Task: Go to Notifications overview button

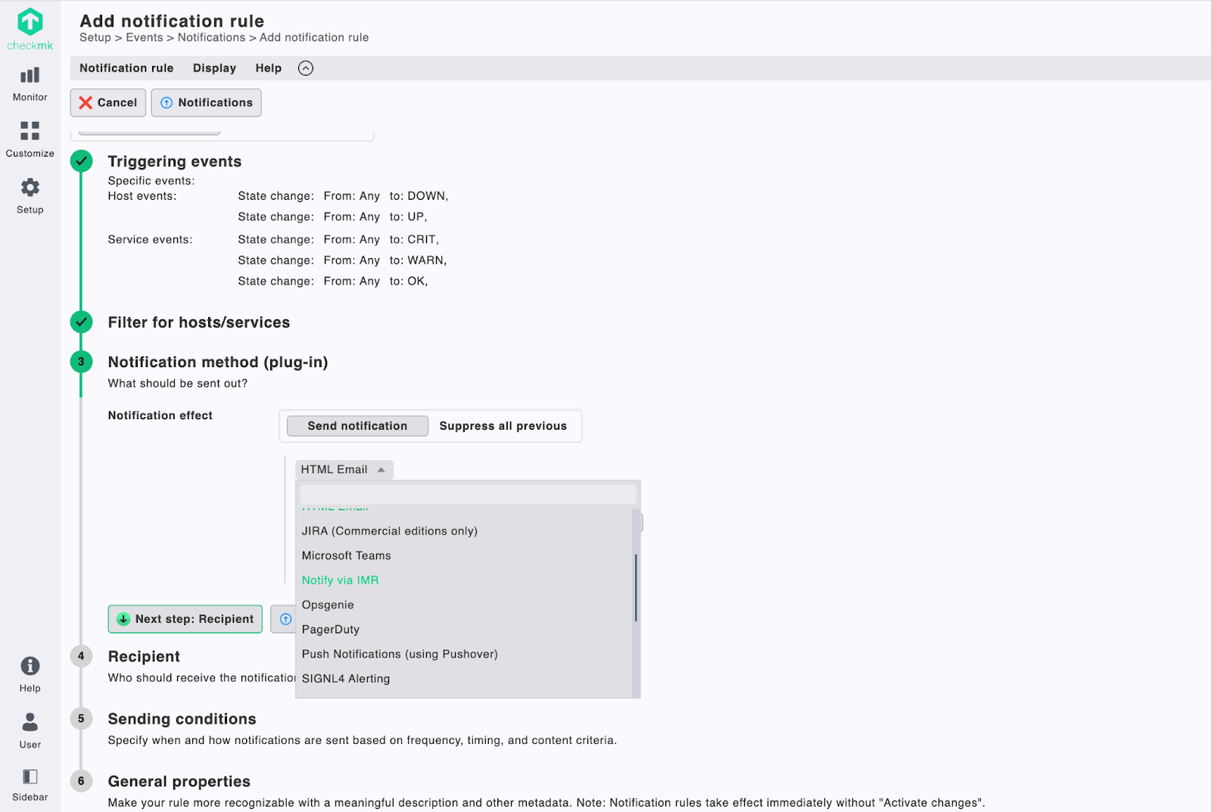Action: tap(206, 103)
